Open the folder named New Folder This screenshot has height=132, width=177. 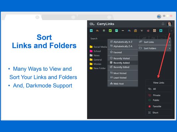click(98, 68)
